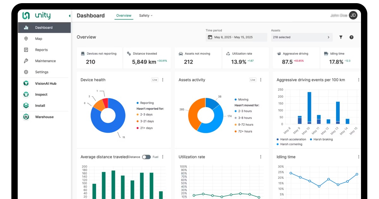Image resolution: width=379 pixels, height=199 pixels.
Task: Open Average distance traveled three-dot menu
Action: point(163,157)
